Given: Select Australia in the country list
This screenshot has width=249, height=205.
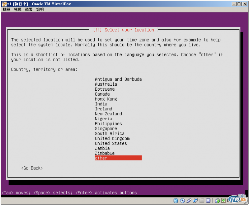Looking at the screenshot, I should click(106, 84).
